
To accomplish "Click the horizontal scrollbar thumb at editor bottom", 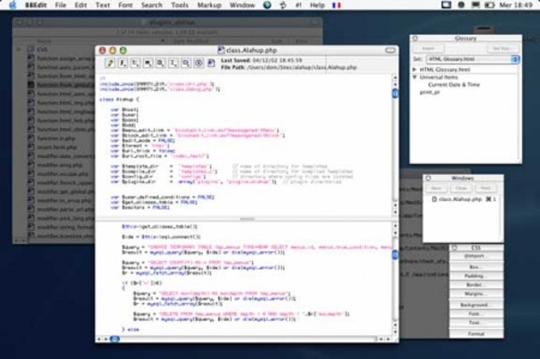I will [x=114, y=339].
